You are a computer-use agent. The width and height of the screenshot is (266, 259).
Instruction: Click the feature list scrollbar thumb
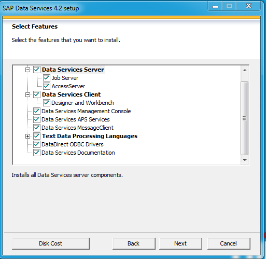[245, 118]
